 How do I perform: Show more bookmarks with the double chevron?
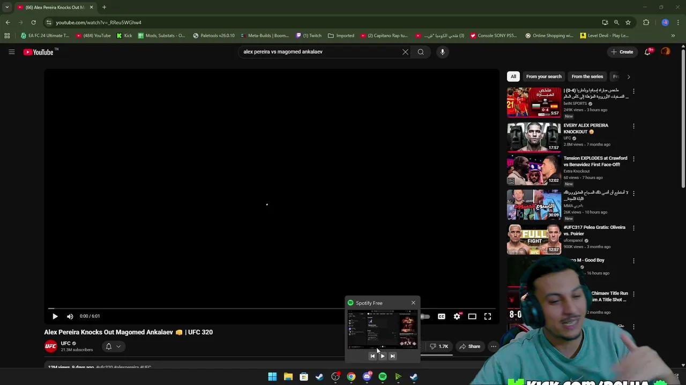pos(673,36)
